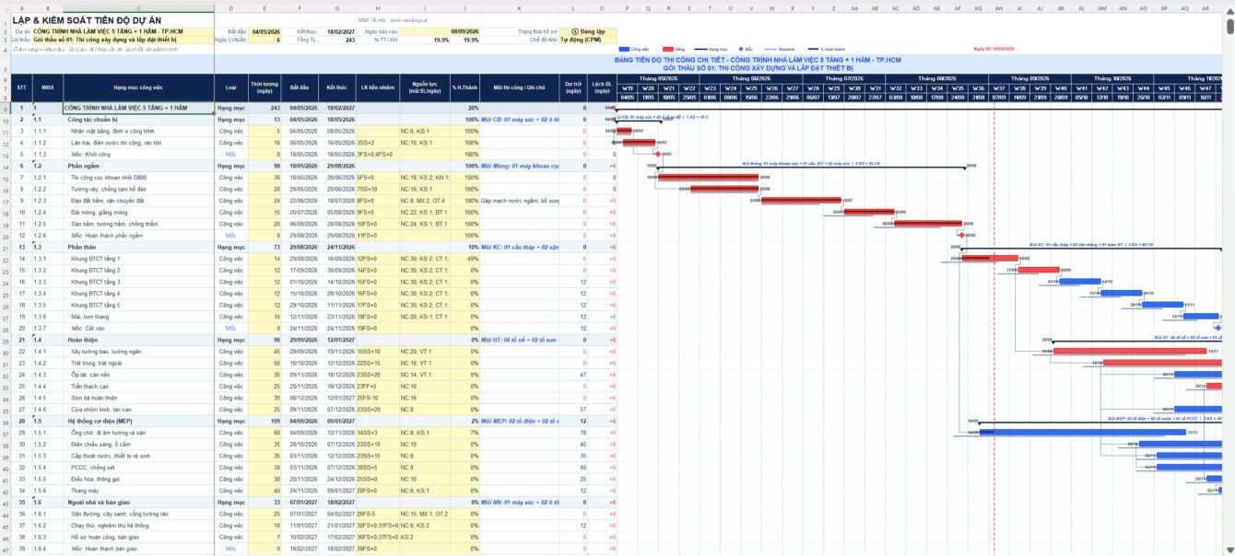Click task 'Thang máy'
This screenshot has height=556, width=1235.
86,491
